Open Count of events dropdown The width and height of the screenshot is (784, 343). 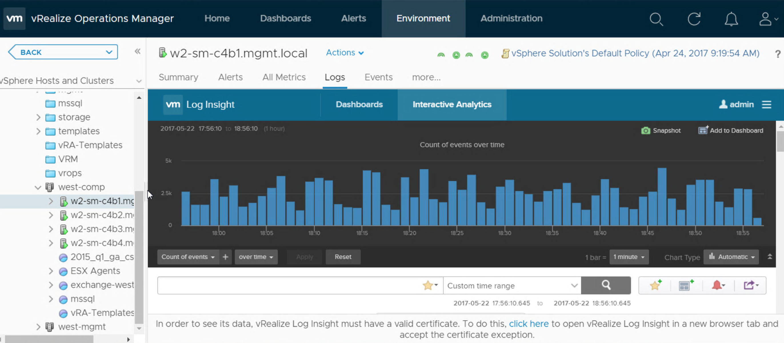coord(188,257)
